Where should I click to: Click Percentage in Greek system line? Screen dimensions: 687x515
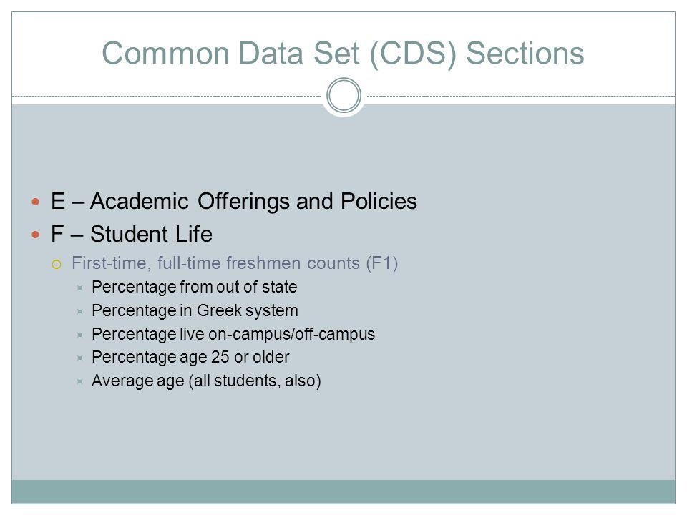point(195,310)
